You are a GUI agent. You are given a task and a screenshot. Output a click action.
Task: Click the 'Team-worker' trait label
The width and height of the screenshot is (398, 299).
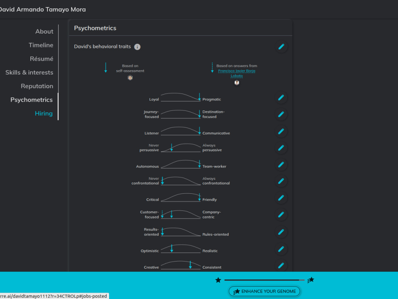(214, 167)
